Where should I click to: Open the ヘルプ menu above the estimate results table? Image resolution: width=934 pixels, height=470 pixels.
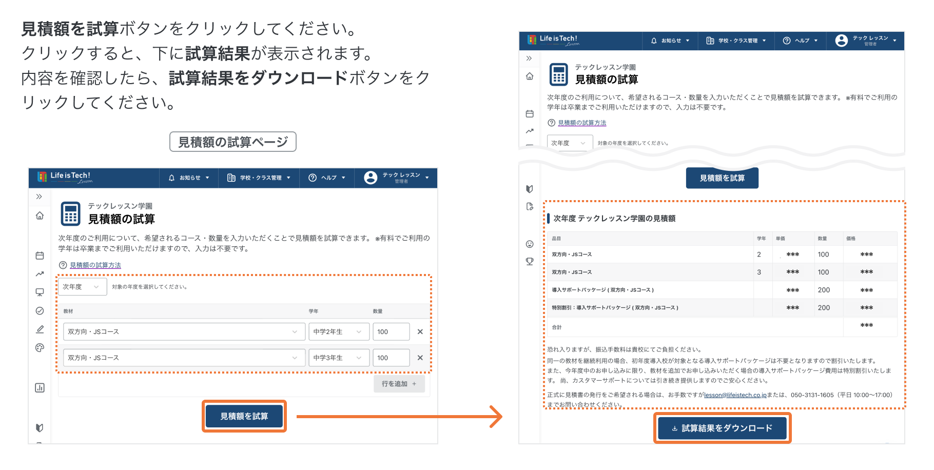[800, 41]
